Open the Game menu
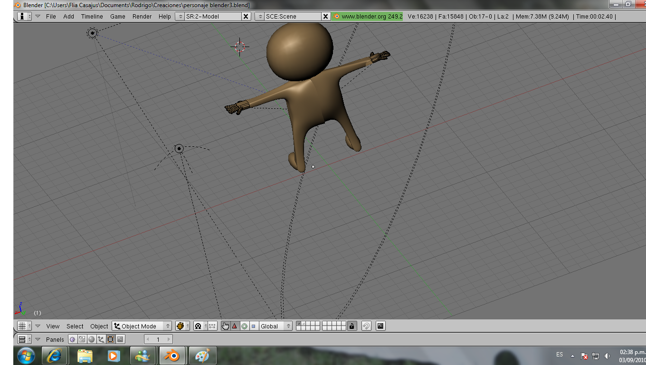Screen dimensions: 646x365 pos(118,16)
